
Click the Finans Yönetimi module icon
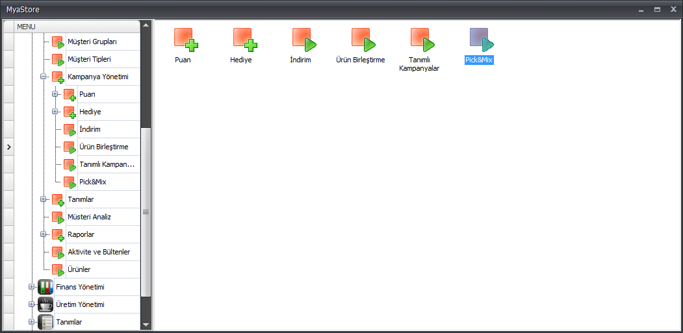click(x=45, y=287)
